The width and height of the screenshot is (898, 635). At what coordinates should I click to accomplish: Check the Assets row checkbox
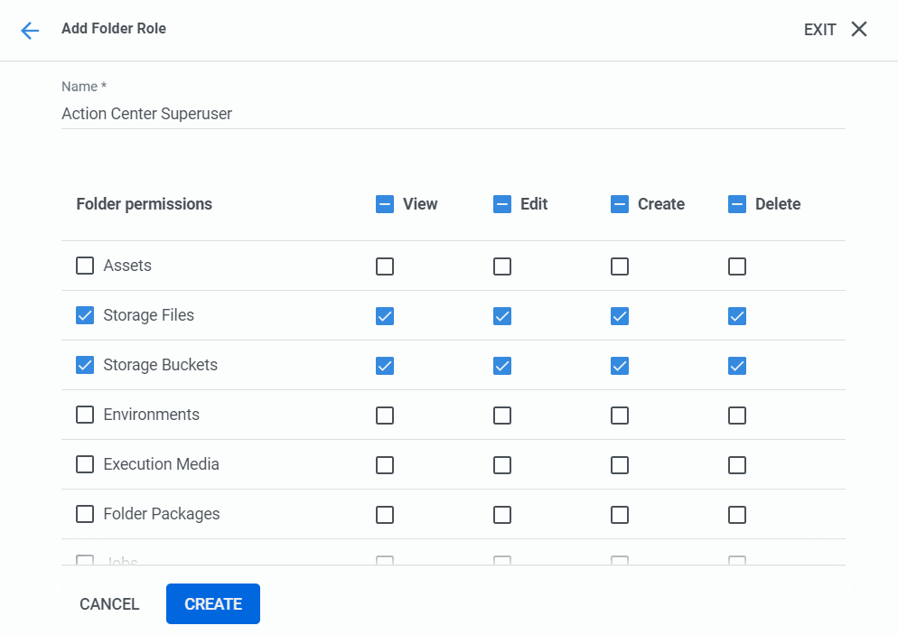[x=85, y=266]
